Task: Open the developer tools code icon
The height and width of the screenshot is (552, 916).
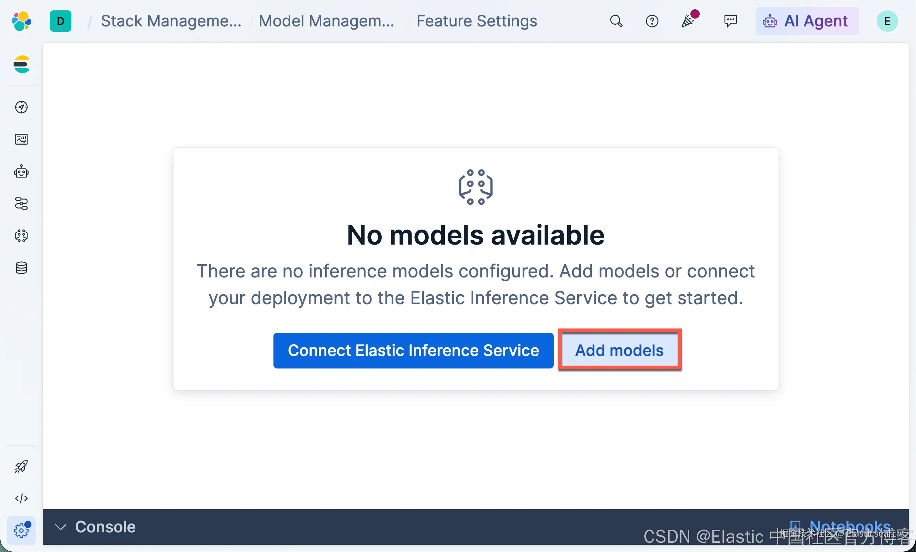Action: [21, 498]
